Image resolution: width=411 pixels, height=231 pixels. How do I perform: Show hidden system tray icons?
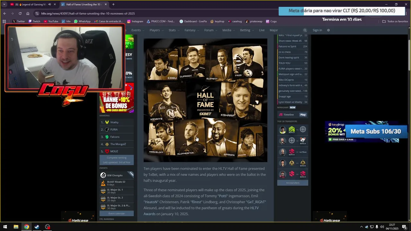[x=361, y=227]
